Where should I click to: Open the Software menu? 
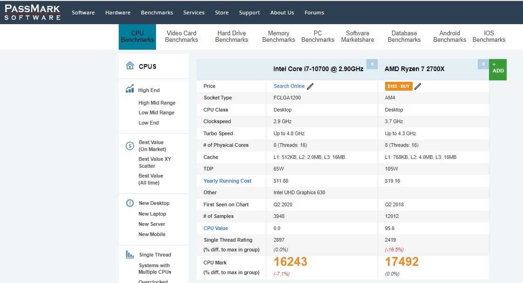[x=83, y=13]
